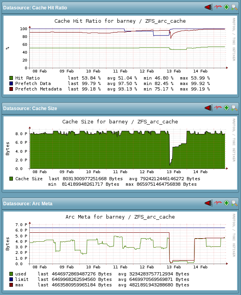Click the green plus icon in Cache Size header
Screen dimensions: 241x295
click(226, 108)
